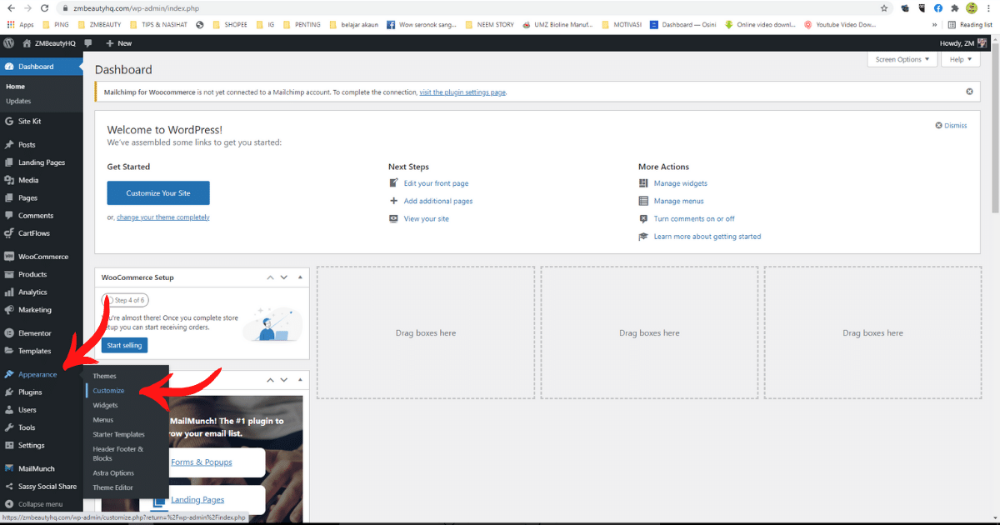Click the Manage widgets icon
The height and width of the screenshot is (525, 1000).
643,183
